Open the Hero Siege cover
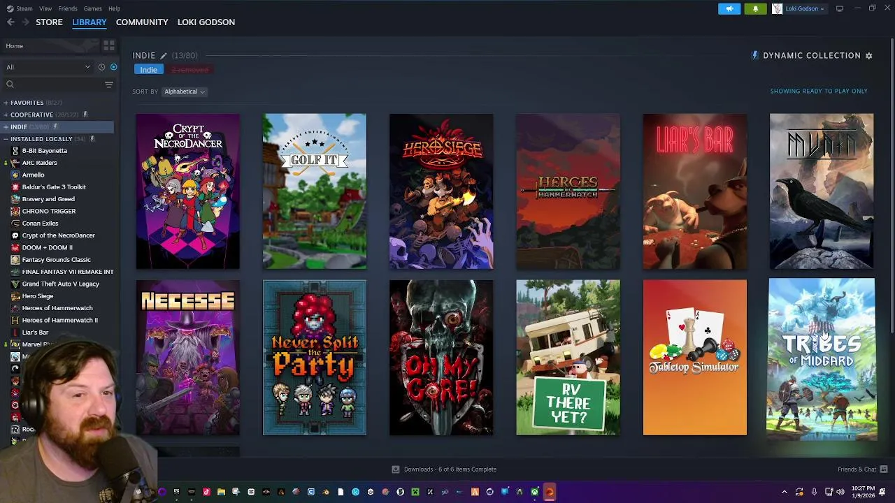 click(441, 191)
